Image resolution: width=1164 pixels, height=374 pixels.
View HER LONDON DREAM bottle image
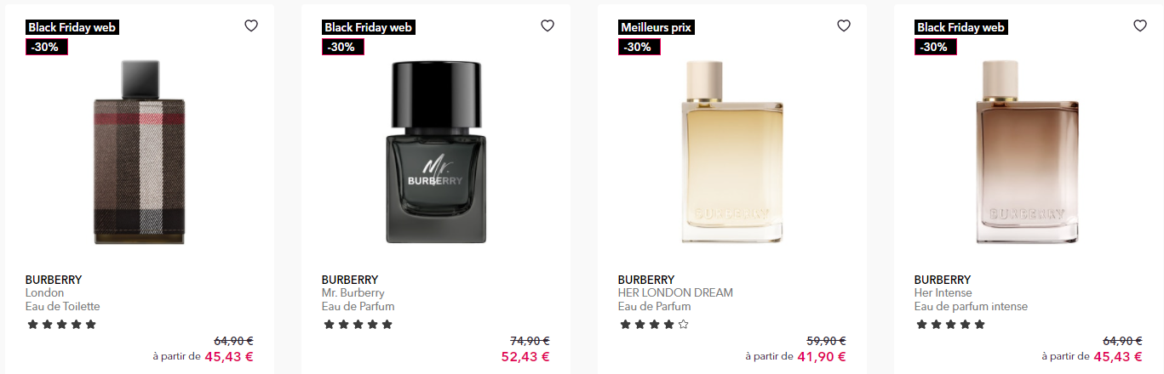[732, 152]
